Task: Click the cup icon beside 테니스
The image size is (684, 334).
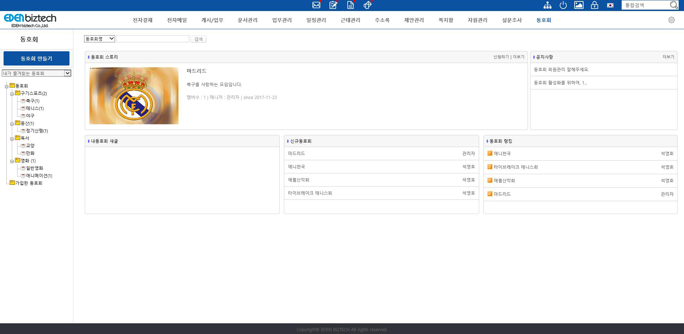Action: point(23,108)
